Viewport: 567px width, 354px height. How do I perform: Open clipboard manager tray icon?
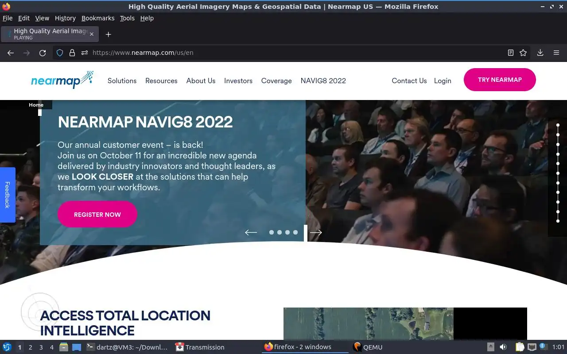[x=520, y=347]
